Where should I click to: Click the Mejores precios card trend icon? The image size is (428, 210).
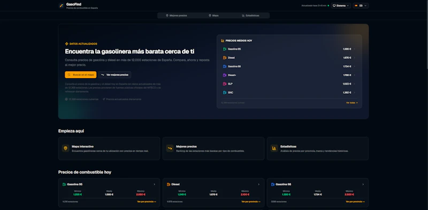click(x=170, y=148)
